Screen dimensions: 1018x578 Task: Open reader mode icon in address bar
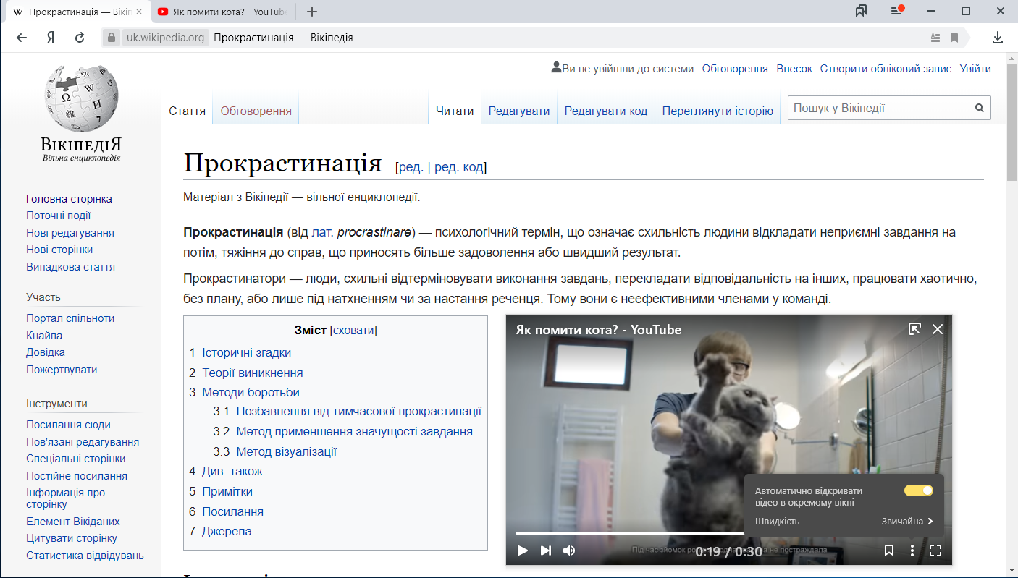click(935, 38)
